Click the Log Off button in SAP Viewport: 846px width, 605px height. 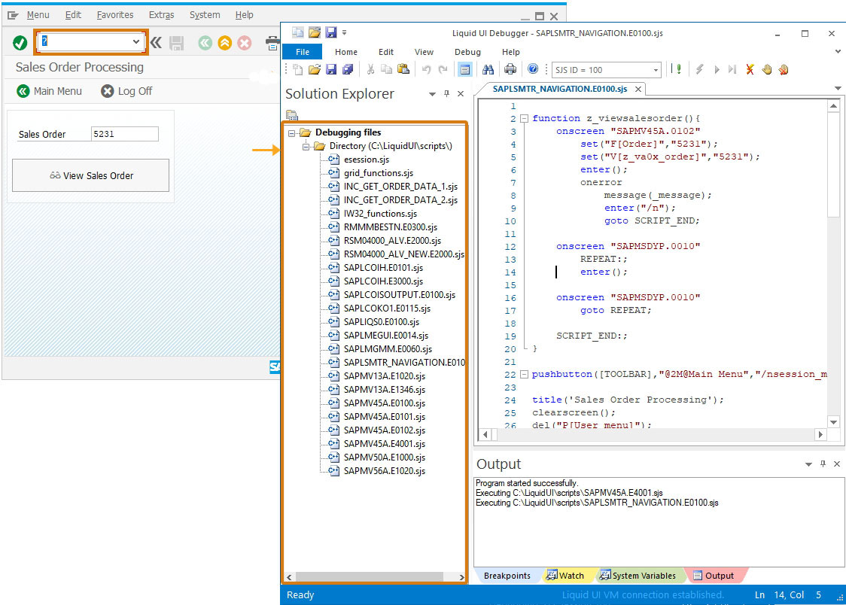[126, 91]
